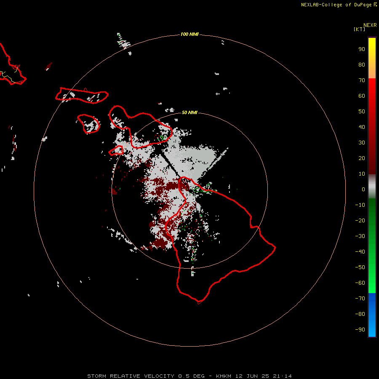
Task: Click the -40 knot scale label
Action: [x=360, y=252]
